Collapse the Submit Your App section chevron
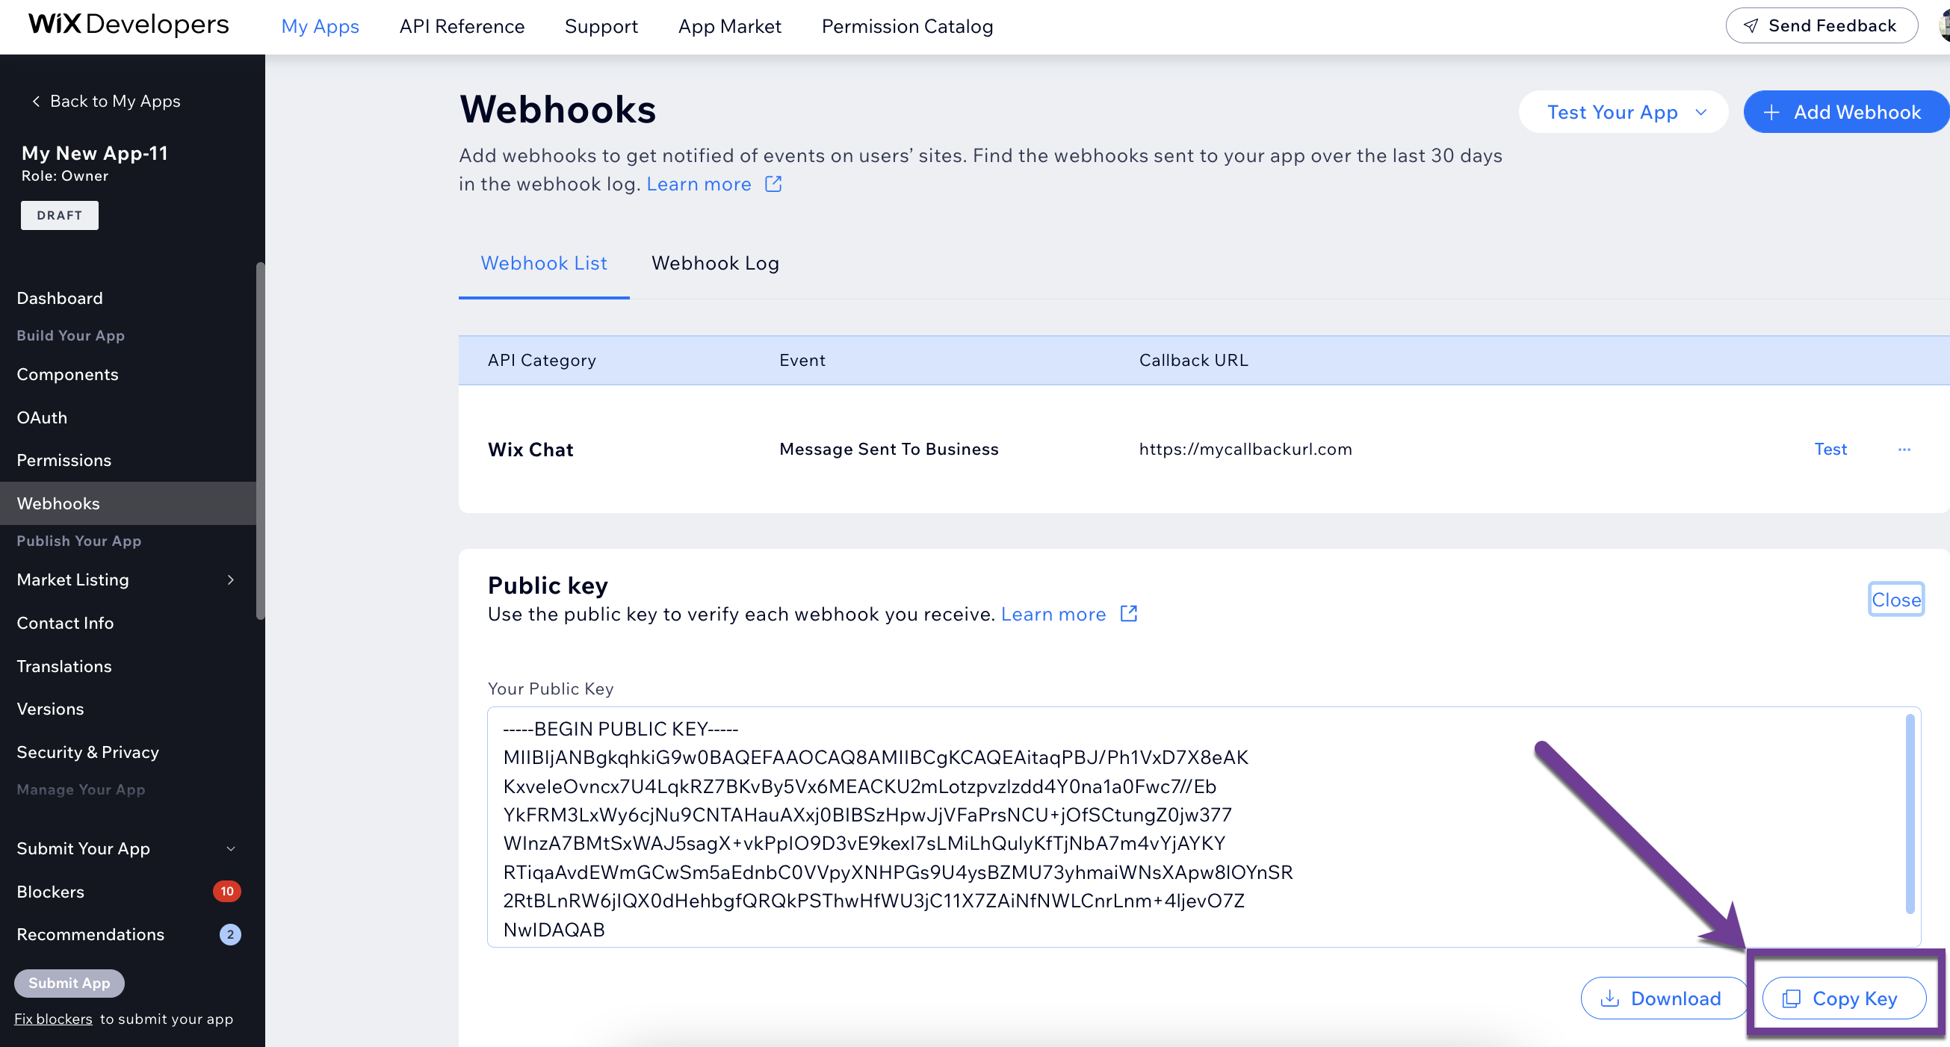The width and height of the screenshot is (1950, 1047). 231,849
